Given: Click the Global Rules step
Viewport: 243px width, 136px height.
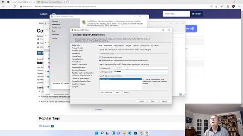Looking at the screenshot, I should (76, 45).
